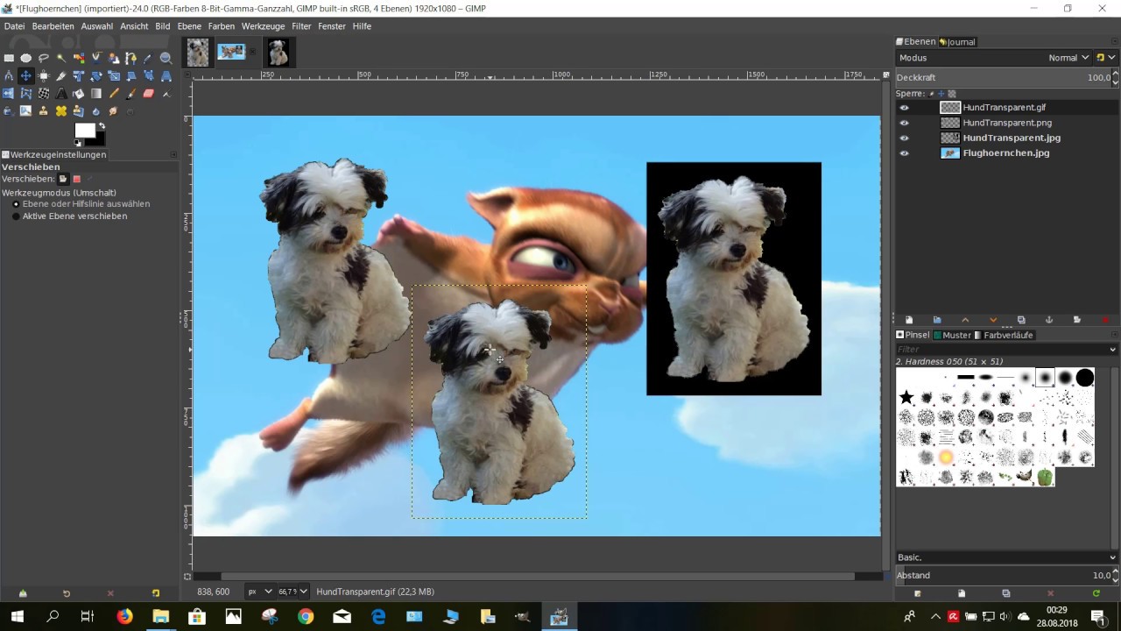Open the Farben menu

[222, 26]
